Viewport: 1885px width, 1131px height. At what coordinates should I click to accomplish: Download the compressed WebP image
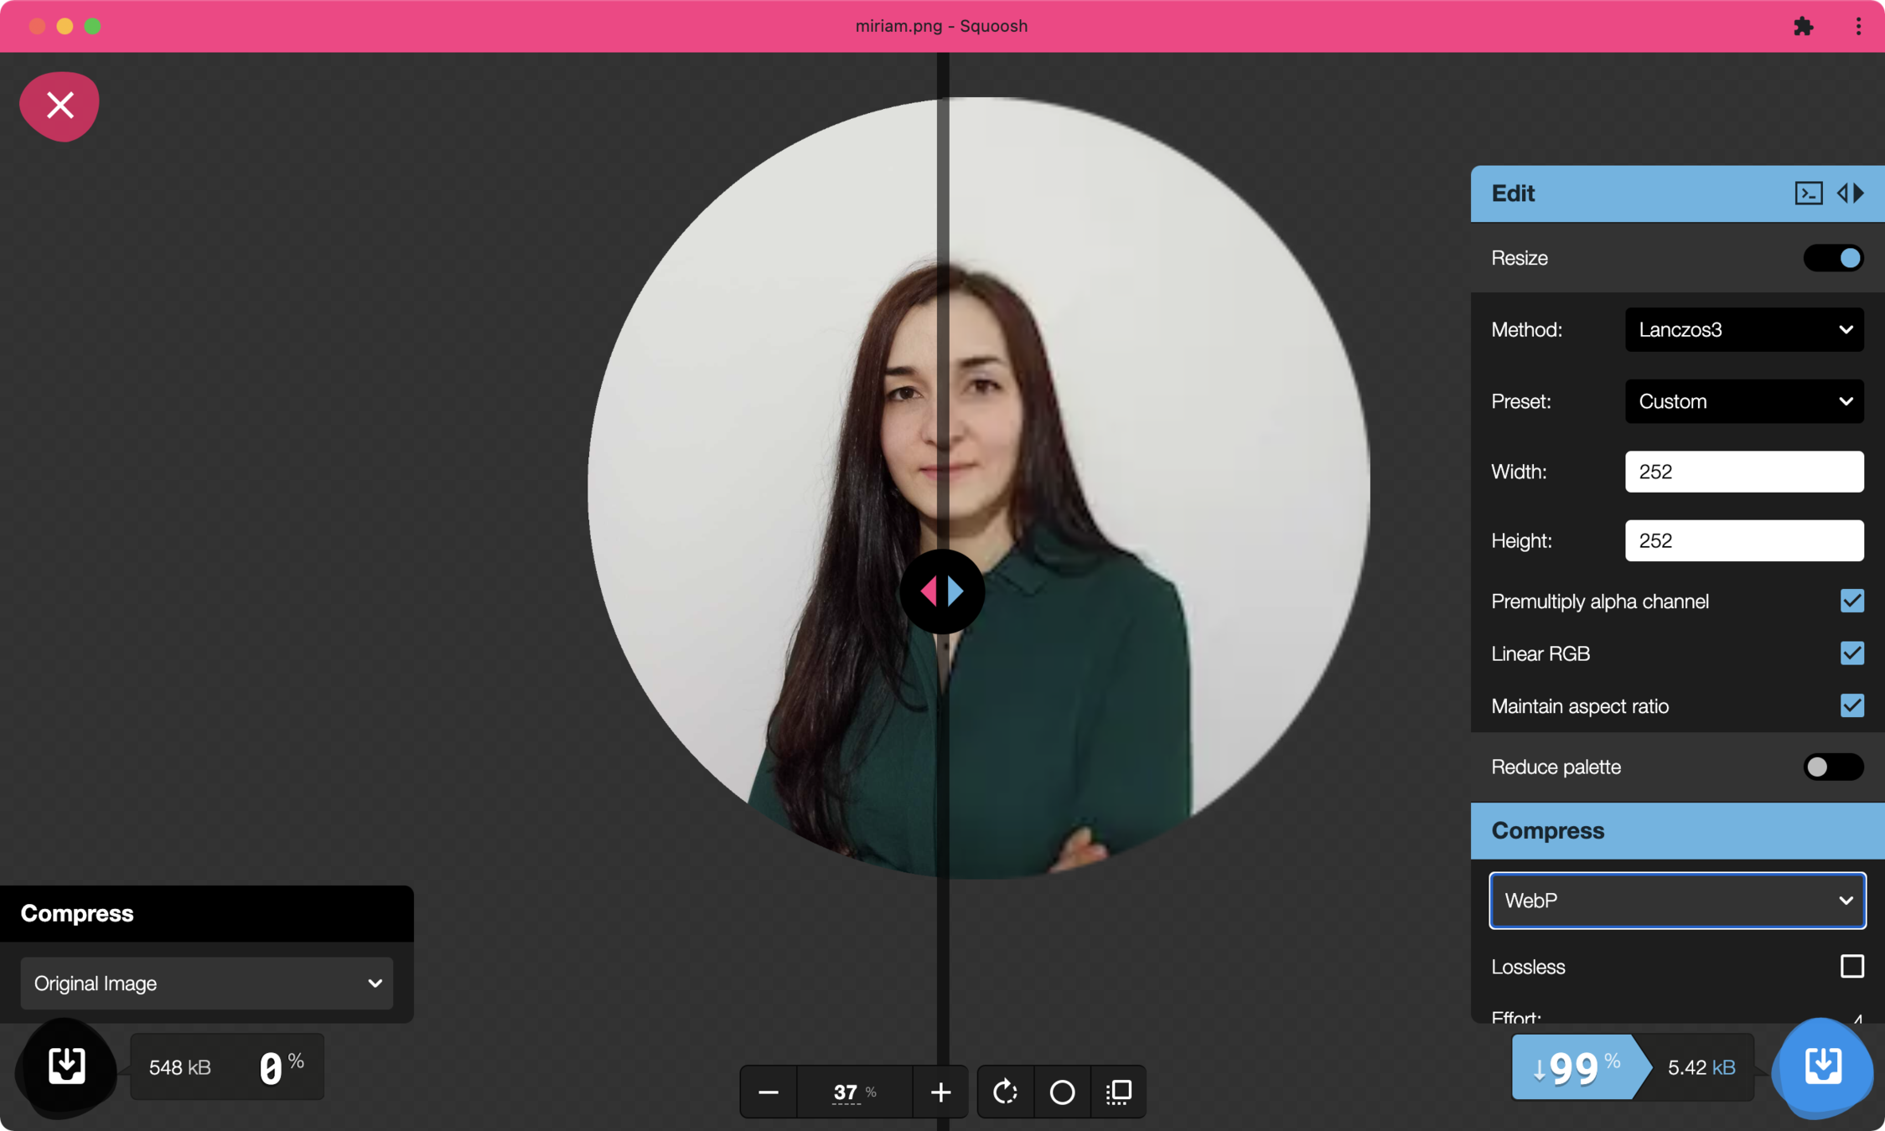pos(1822,1066)
